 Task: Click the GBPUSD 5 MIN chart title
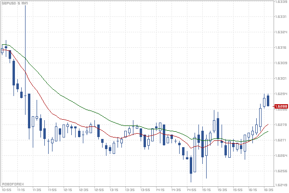coord(14,3)
